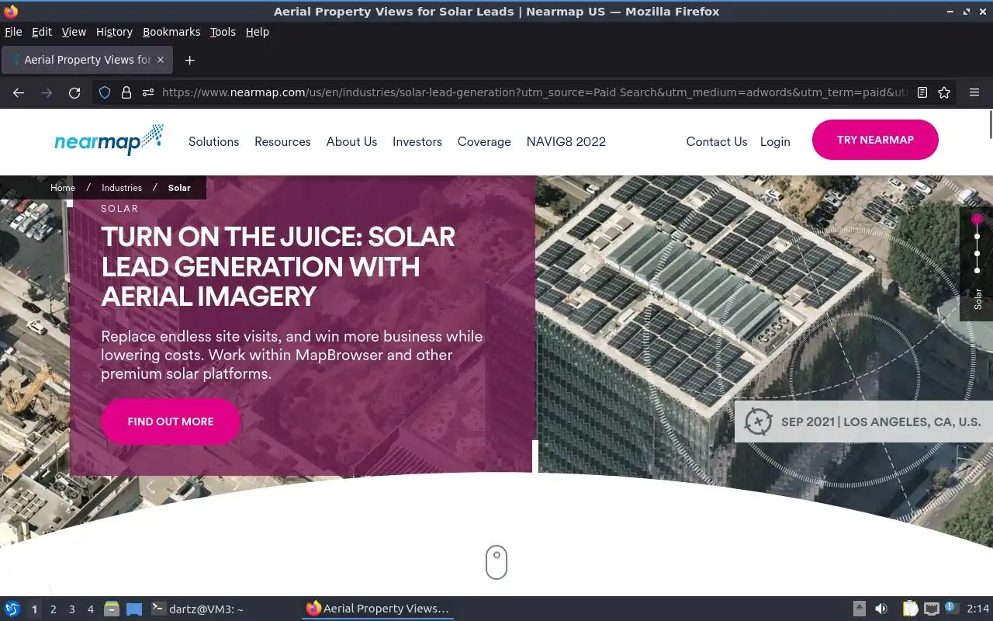Click the Aerial Property Views taskbar window button

[378, 609]
